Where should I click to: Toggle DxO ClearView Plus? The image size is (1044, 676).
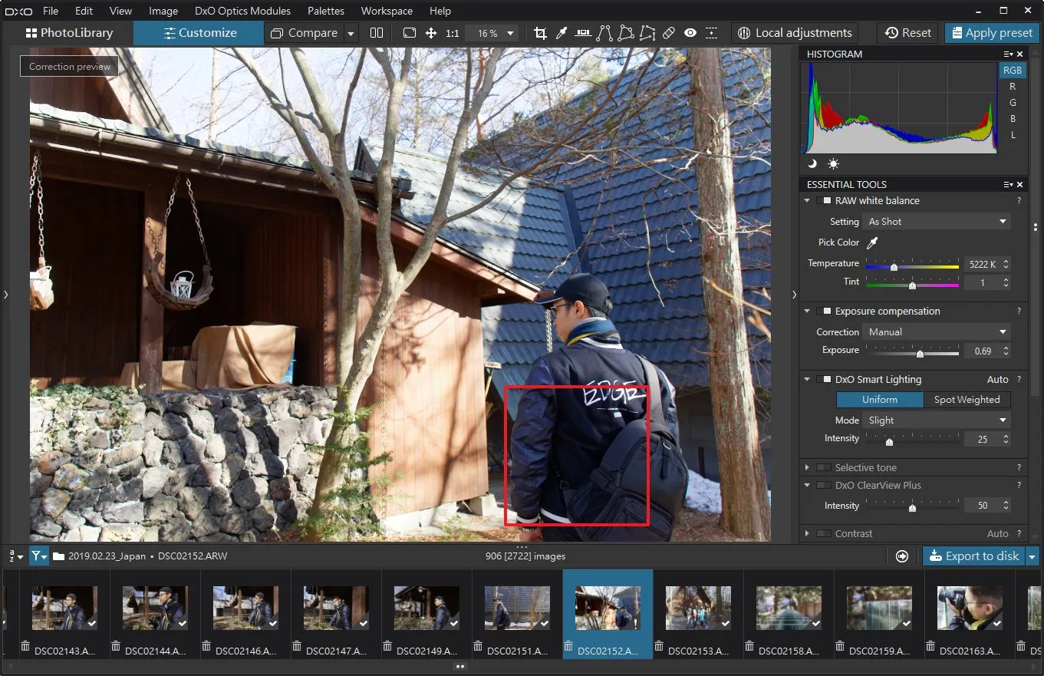[x=824, y=486]
